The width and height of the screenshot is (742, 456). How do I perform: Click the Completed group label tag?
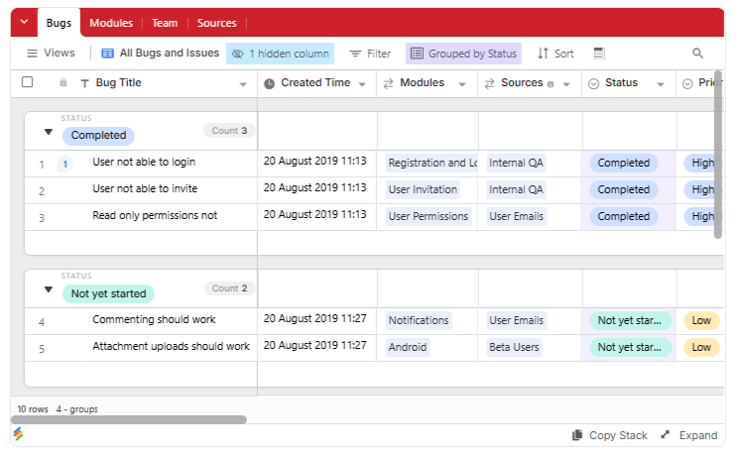pos(98,136)
